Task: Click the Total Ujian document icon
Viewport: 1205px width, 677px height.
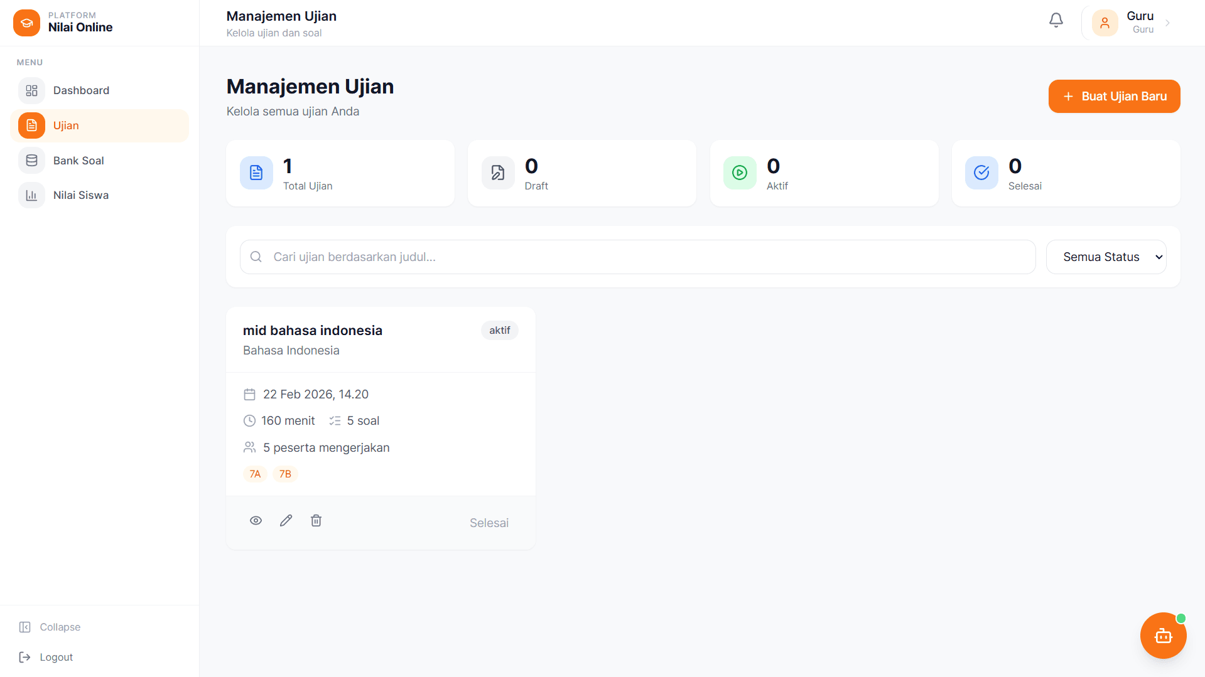Action: (x=256, y=173)
